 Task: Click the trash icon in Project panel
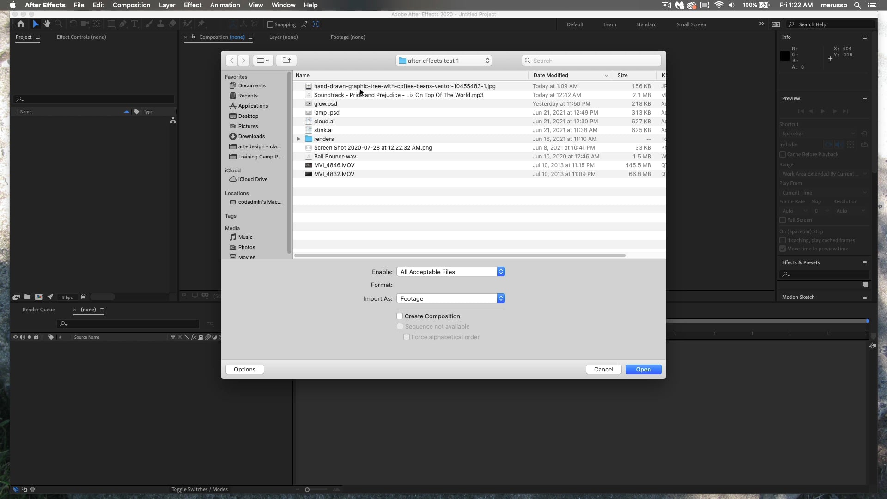[x=83, y=297]
